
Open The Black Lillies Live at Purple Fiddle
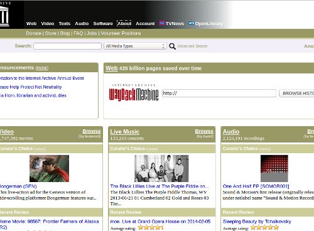(160, 186)
